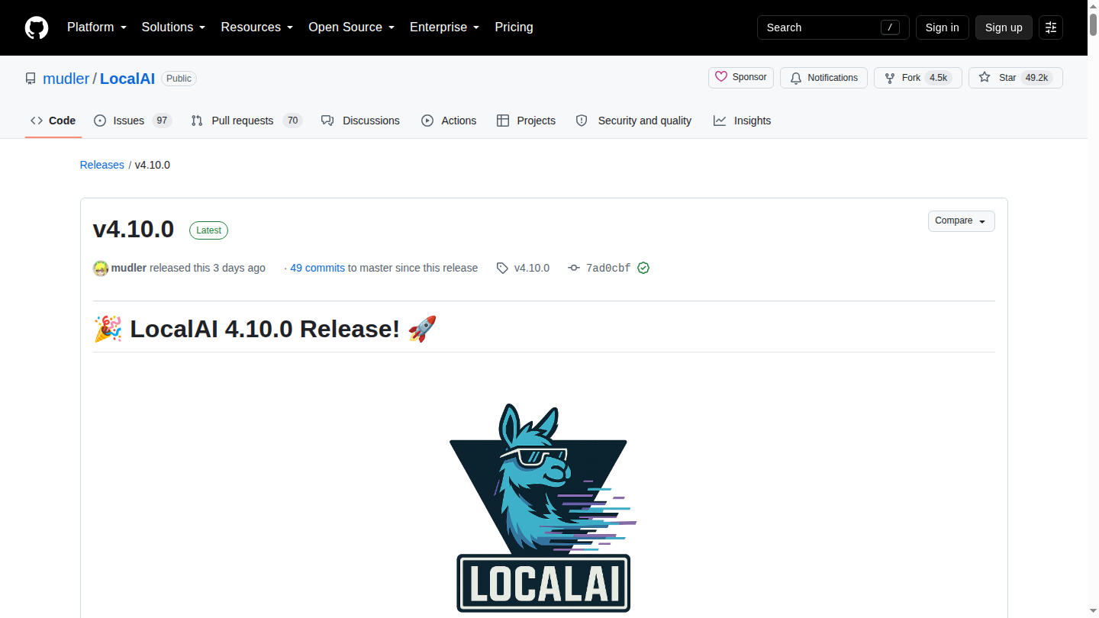Click the Sponsor heart button

click(x=741, y=78)
